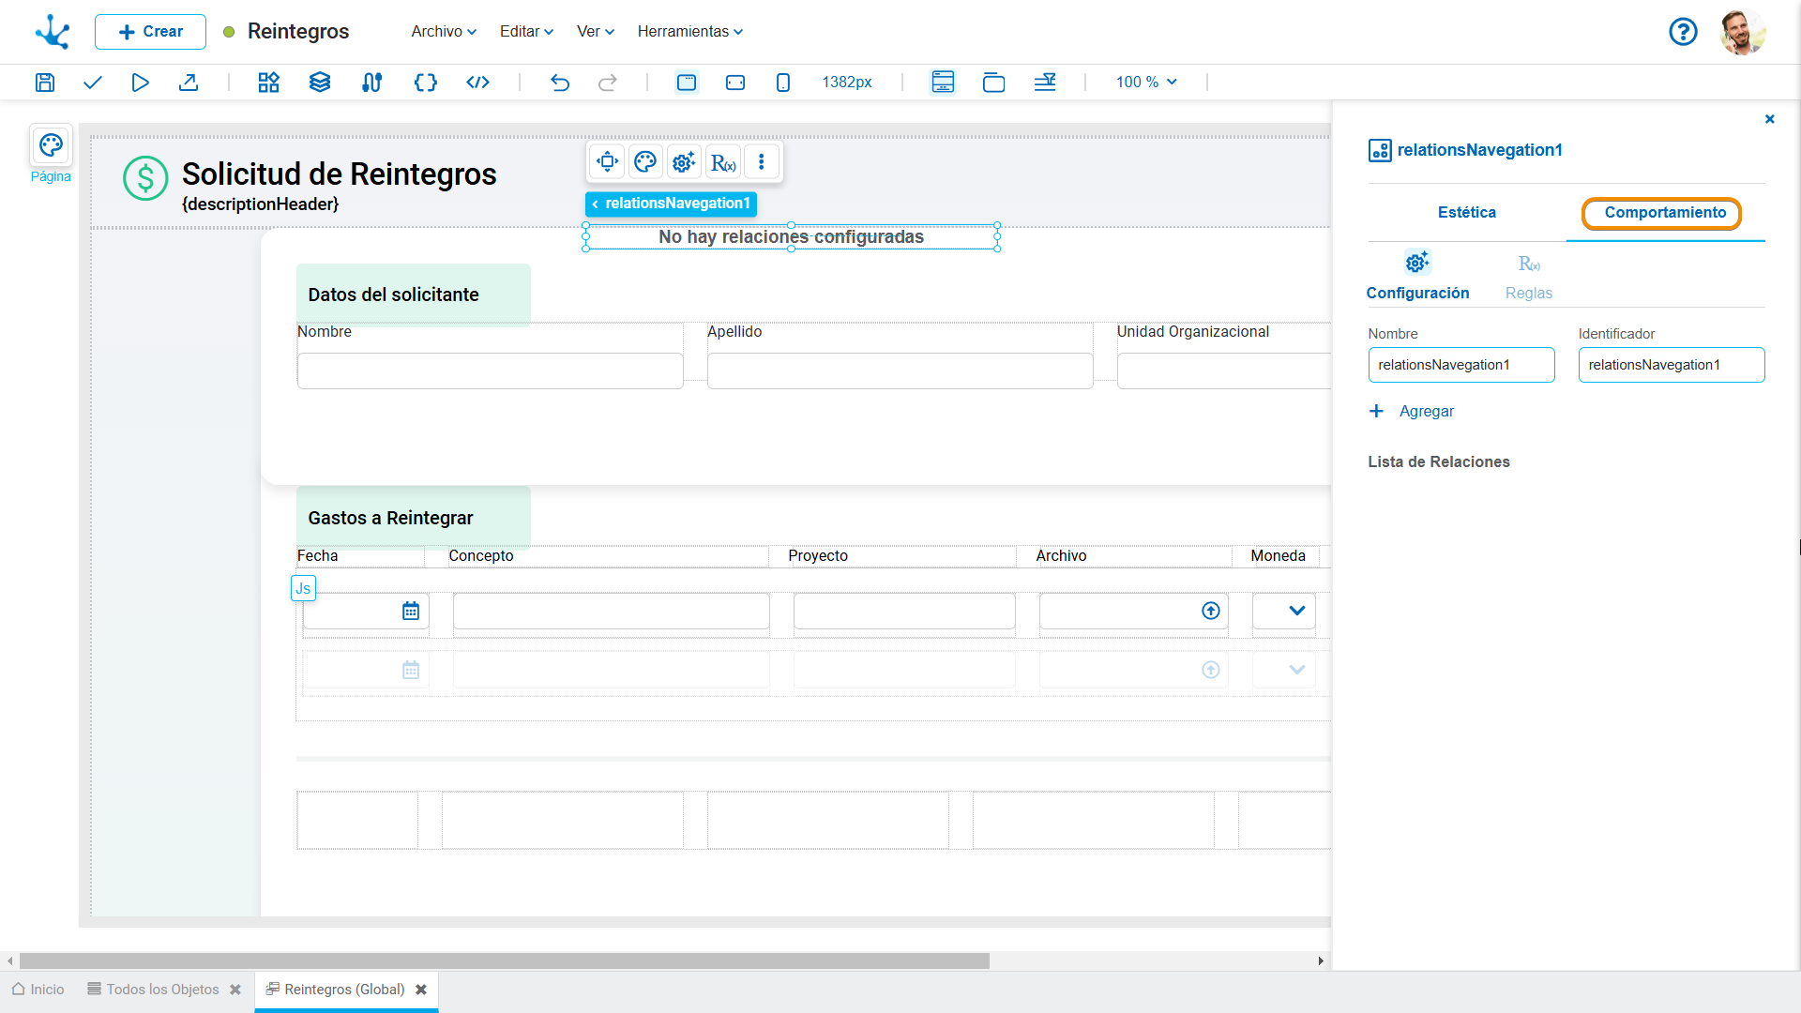Viewport: 1801px width, 1013px height.
Task: Click scrollbar right arrow
Action: (x=1321, y=961)
